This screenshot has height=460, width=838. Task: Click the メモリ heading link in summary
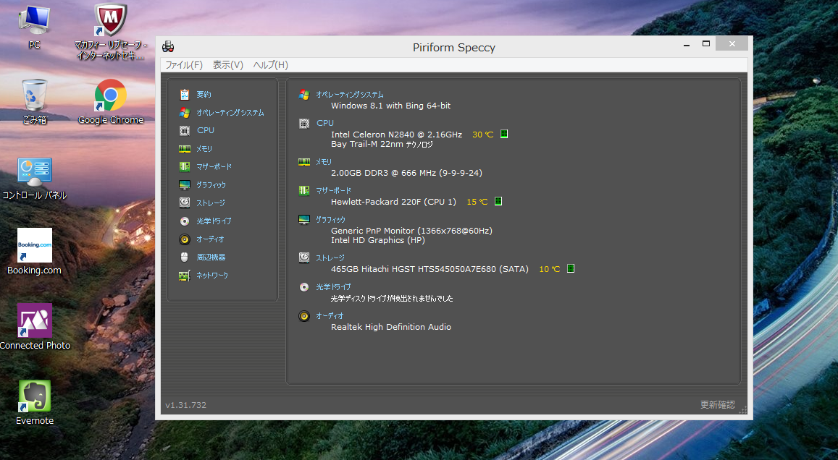(x=323, y=162)
